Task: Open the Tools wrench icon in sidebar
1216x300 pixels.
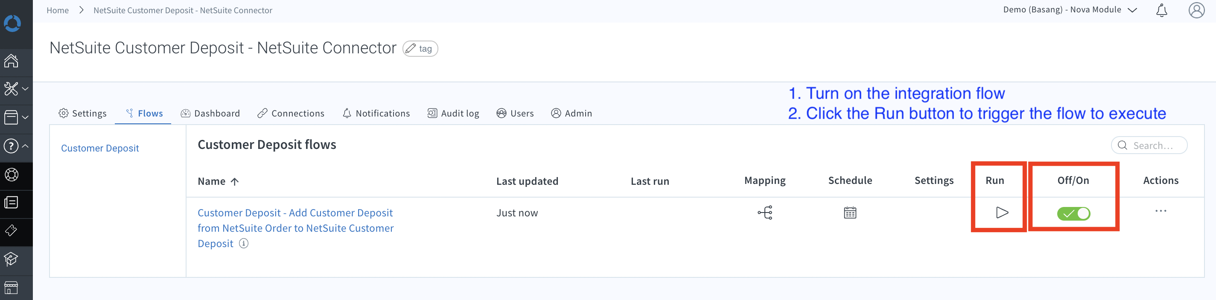Action: coord(12,89)
